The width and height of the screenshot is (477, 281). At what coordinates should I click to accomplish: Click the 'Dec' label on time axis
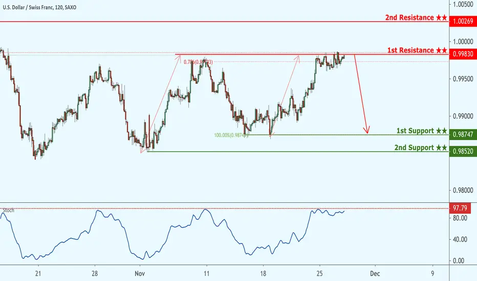pyautogui.click(x=375, y=274)
